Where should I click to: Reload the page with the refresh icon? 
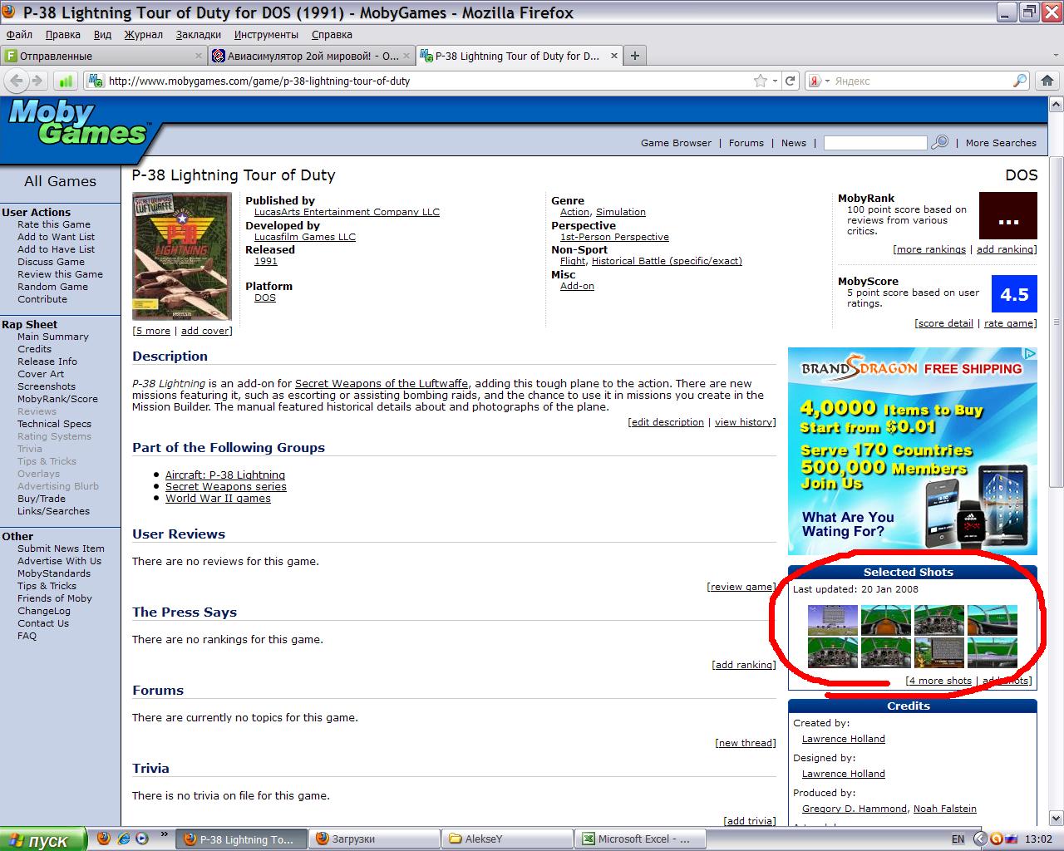click(791, 81)
